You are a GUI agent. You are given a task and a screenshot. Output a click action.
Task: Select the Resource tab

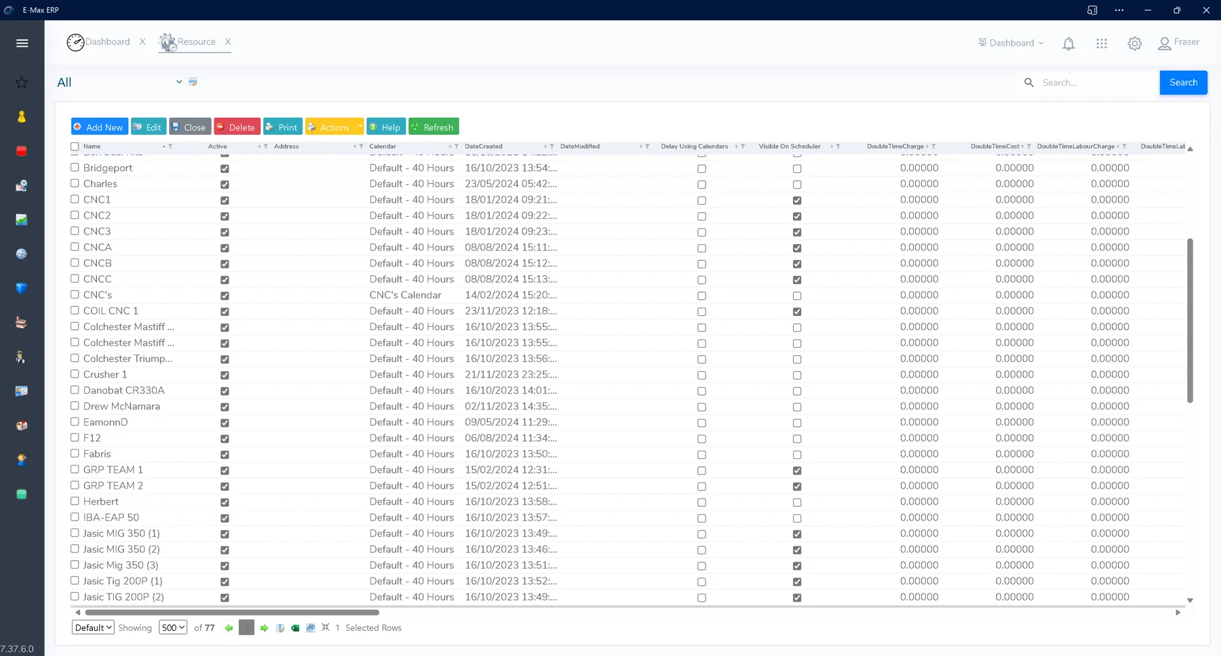[188, 42]
